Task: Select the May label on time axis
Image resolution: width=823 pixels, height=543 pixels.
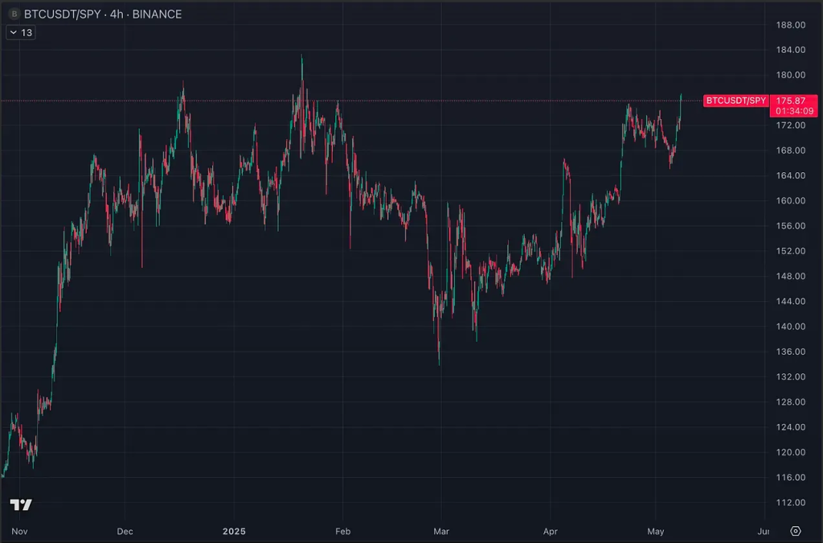Action: [x=656, y=531]
